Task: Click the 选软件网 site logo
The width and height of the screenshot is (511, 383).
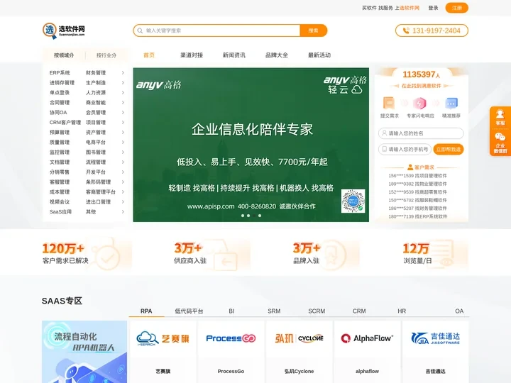Action: 64,30
